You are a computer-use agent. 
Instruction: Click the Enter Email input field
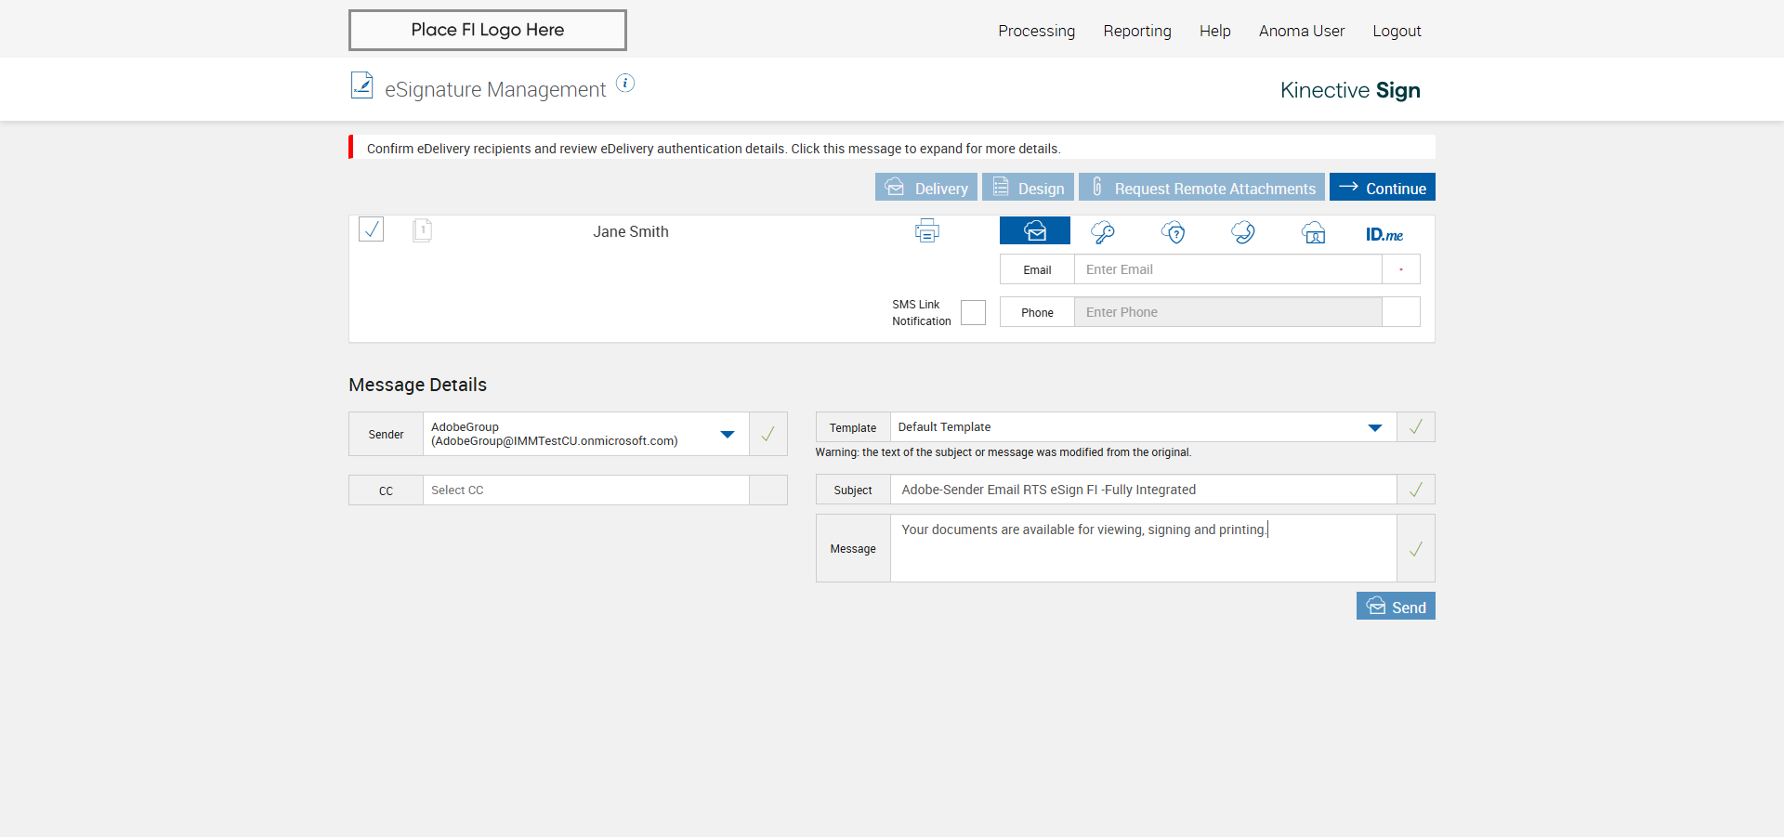click(1227, 269)
